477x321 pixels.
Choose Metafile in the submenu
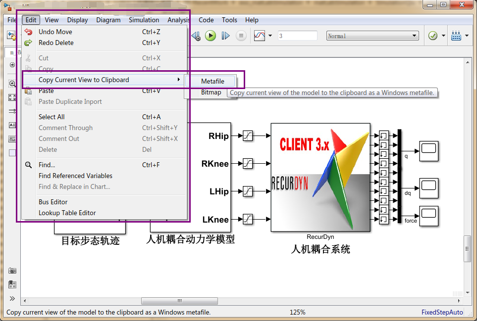pos(210,82)
